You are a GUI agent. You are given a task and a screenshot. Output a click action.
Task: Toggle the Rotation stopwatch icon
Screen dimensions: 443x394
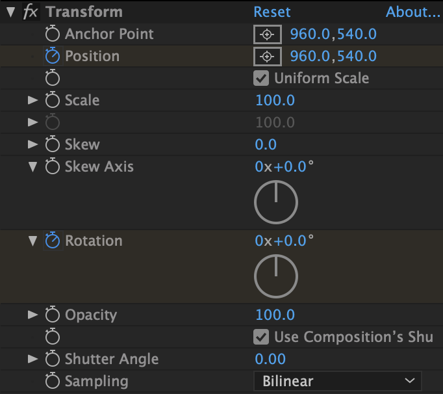click(53, 241)
